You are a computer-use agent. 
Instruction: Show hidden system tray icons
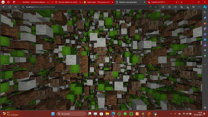(x=171, y=114)
